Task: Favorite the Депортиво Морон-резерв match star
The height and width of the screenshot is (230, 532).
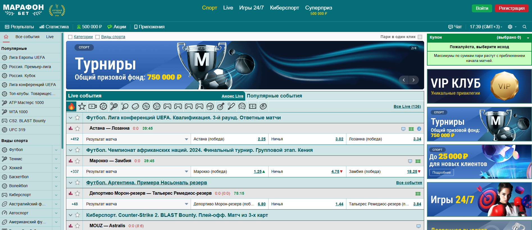Action: click(78, 193)
